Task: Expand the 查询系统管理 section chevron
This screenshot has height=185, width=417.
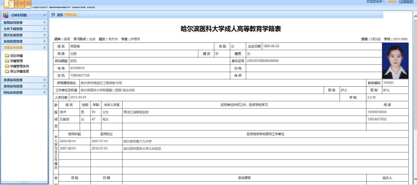Action: [x=44, y=86]
